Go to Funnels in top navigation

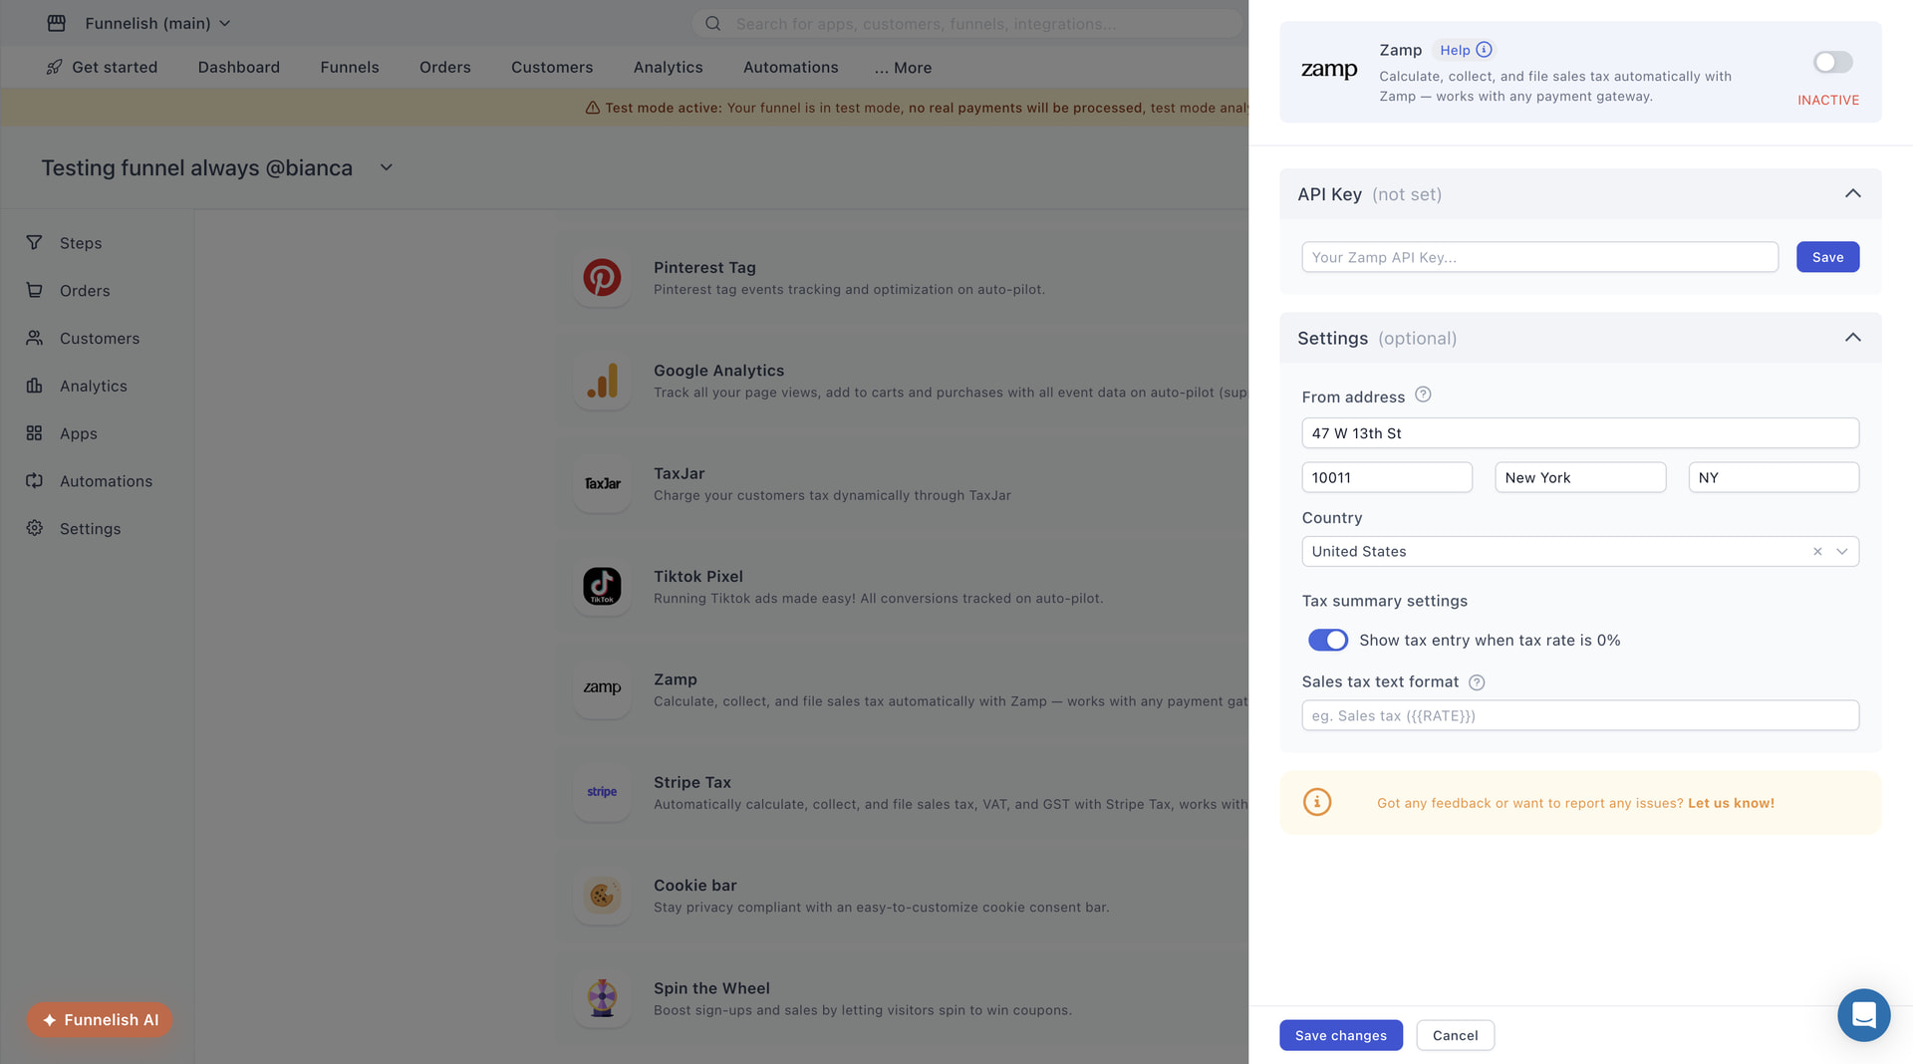(x=350, y=67)
